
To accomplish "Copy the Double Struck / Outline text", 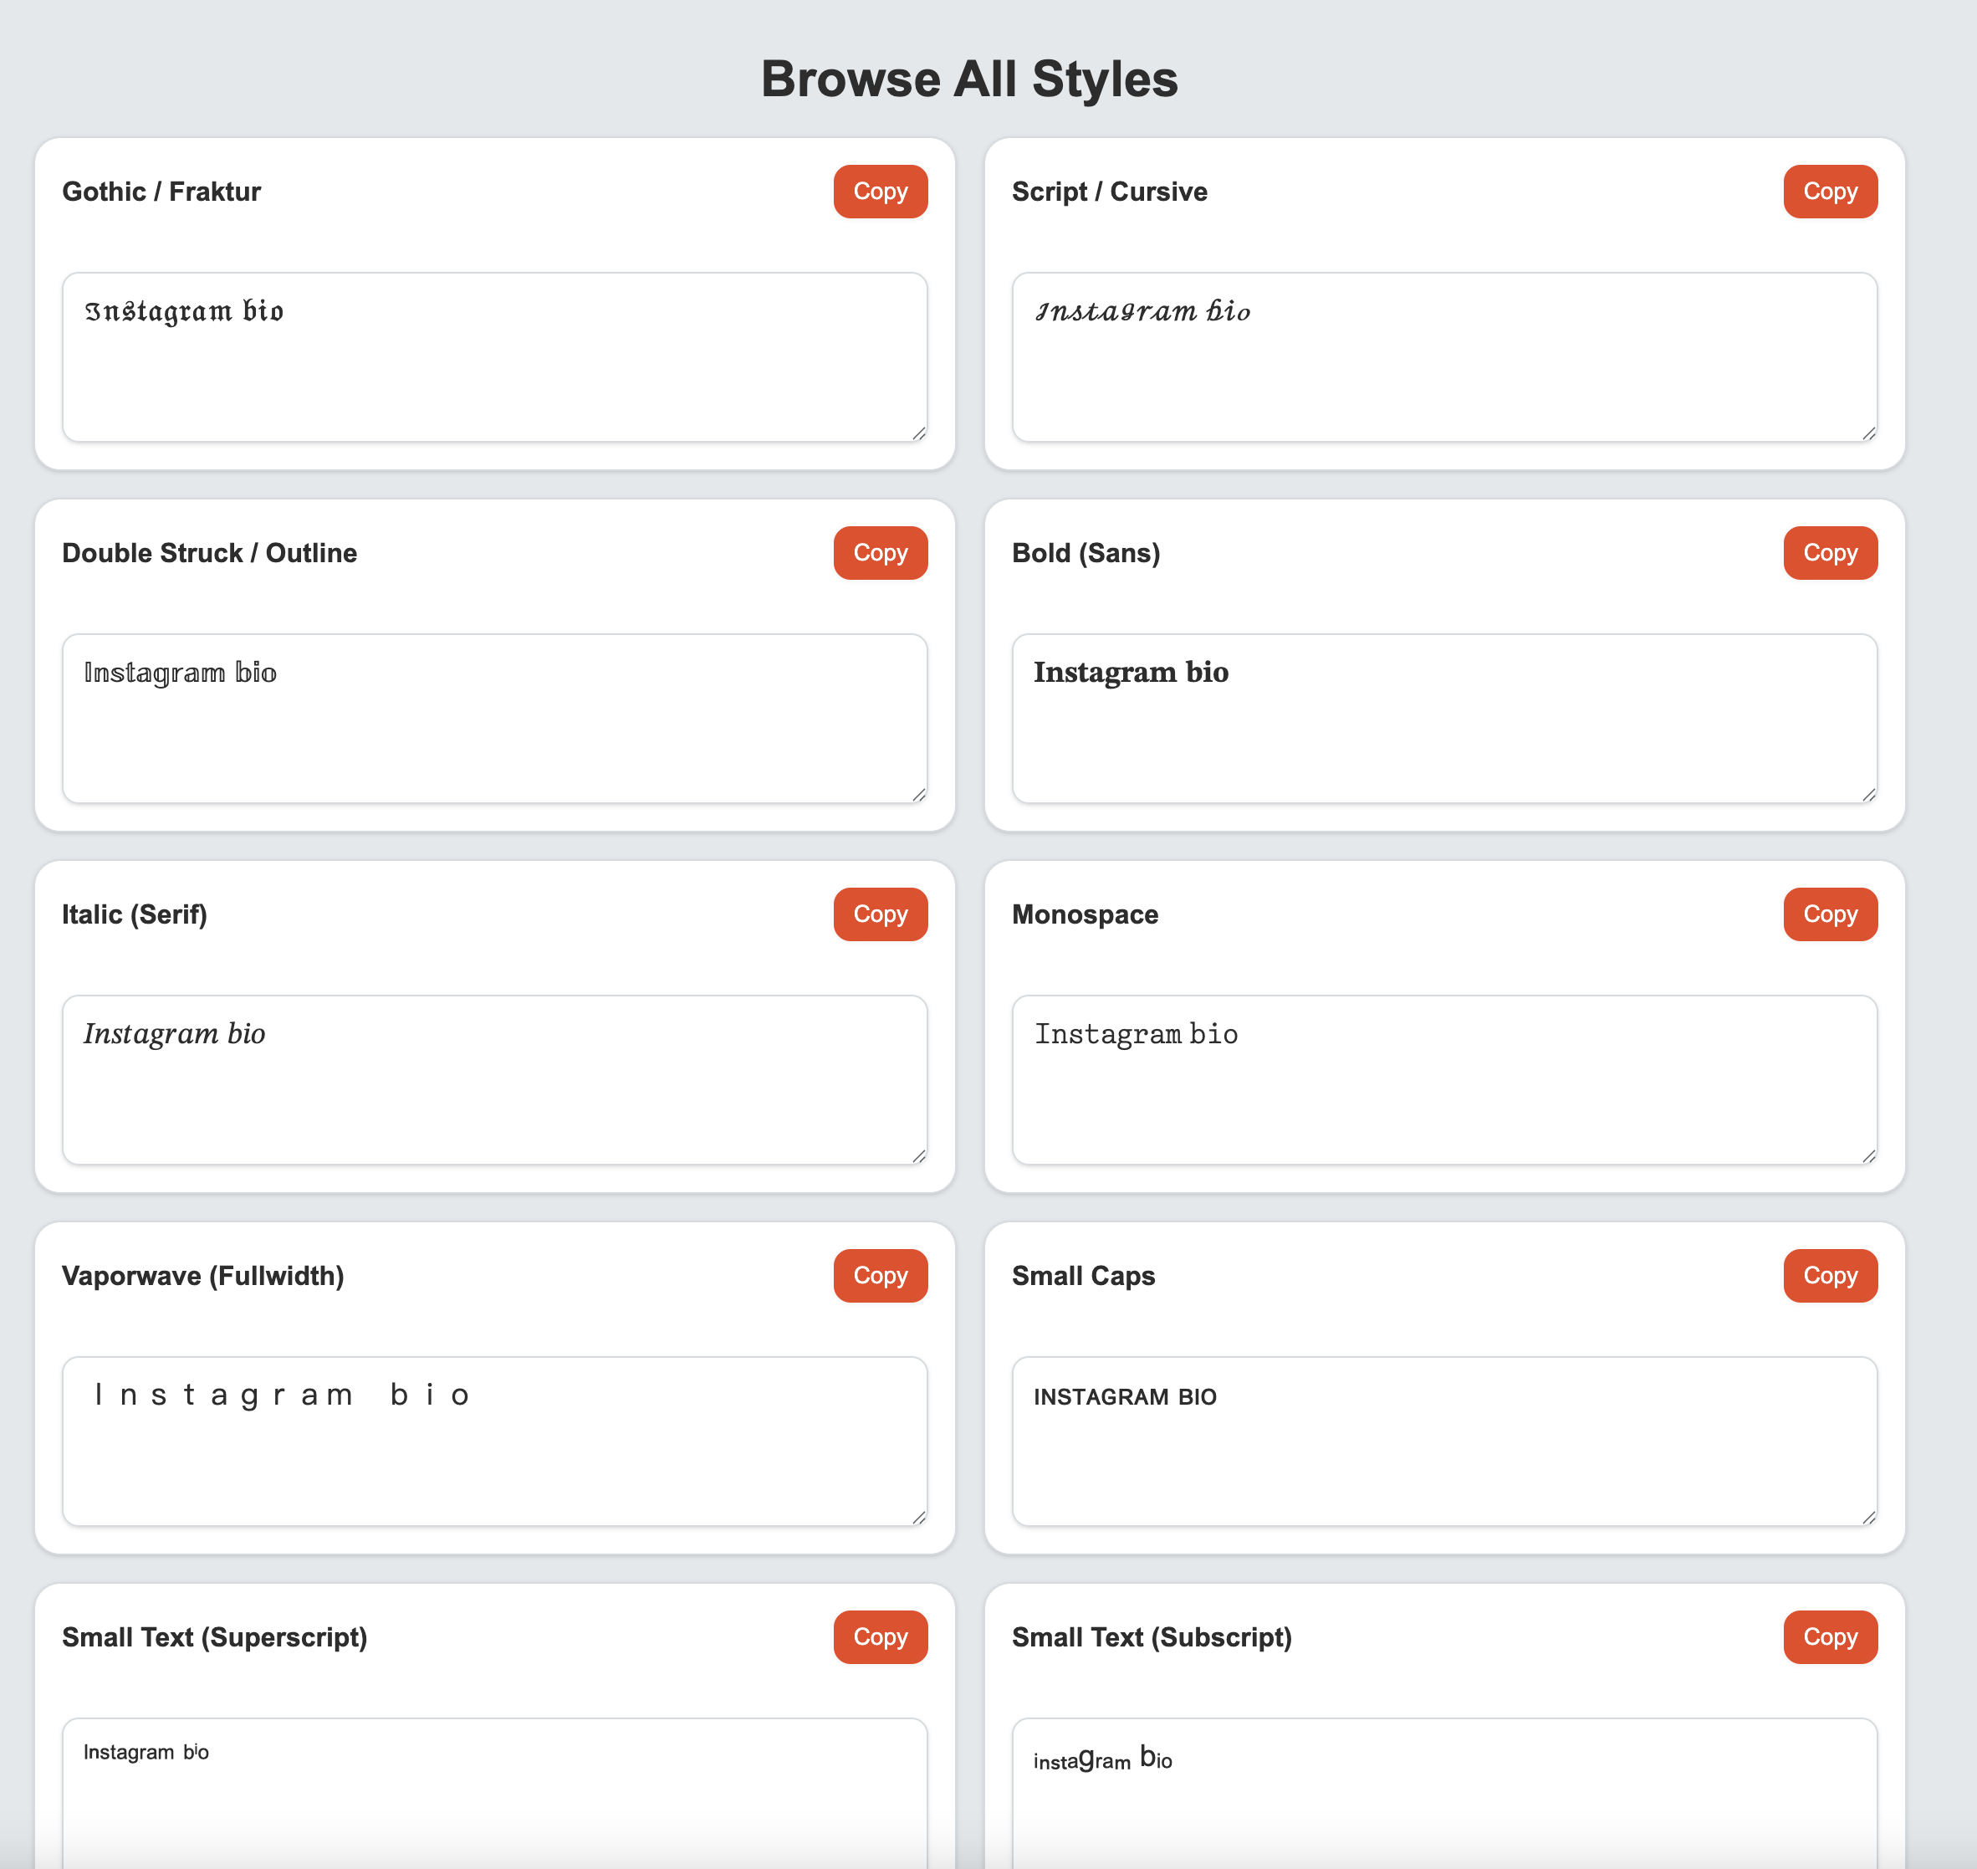I will pyautogui.click(x=880, y=553).
